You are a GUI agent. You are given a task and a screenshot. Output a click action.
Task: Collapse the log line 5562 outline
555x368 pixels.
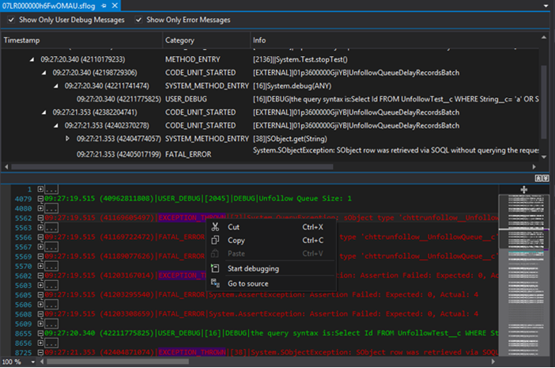pyautogui.click(x=40, y=218)
